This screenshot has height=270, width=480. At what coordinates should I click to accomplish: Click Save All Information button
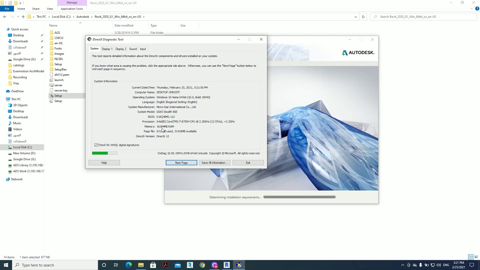(x=214, y=163)
